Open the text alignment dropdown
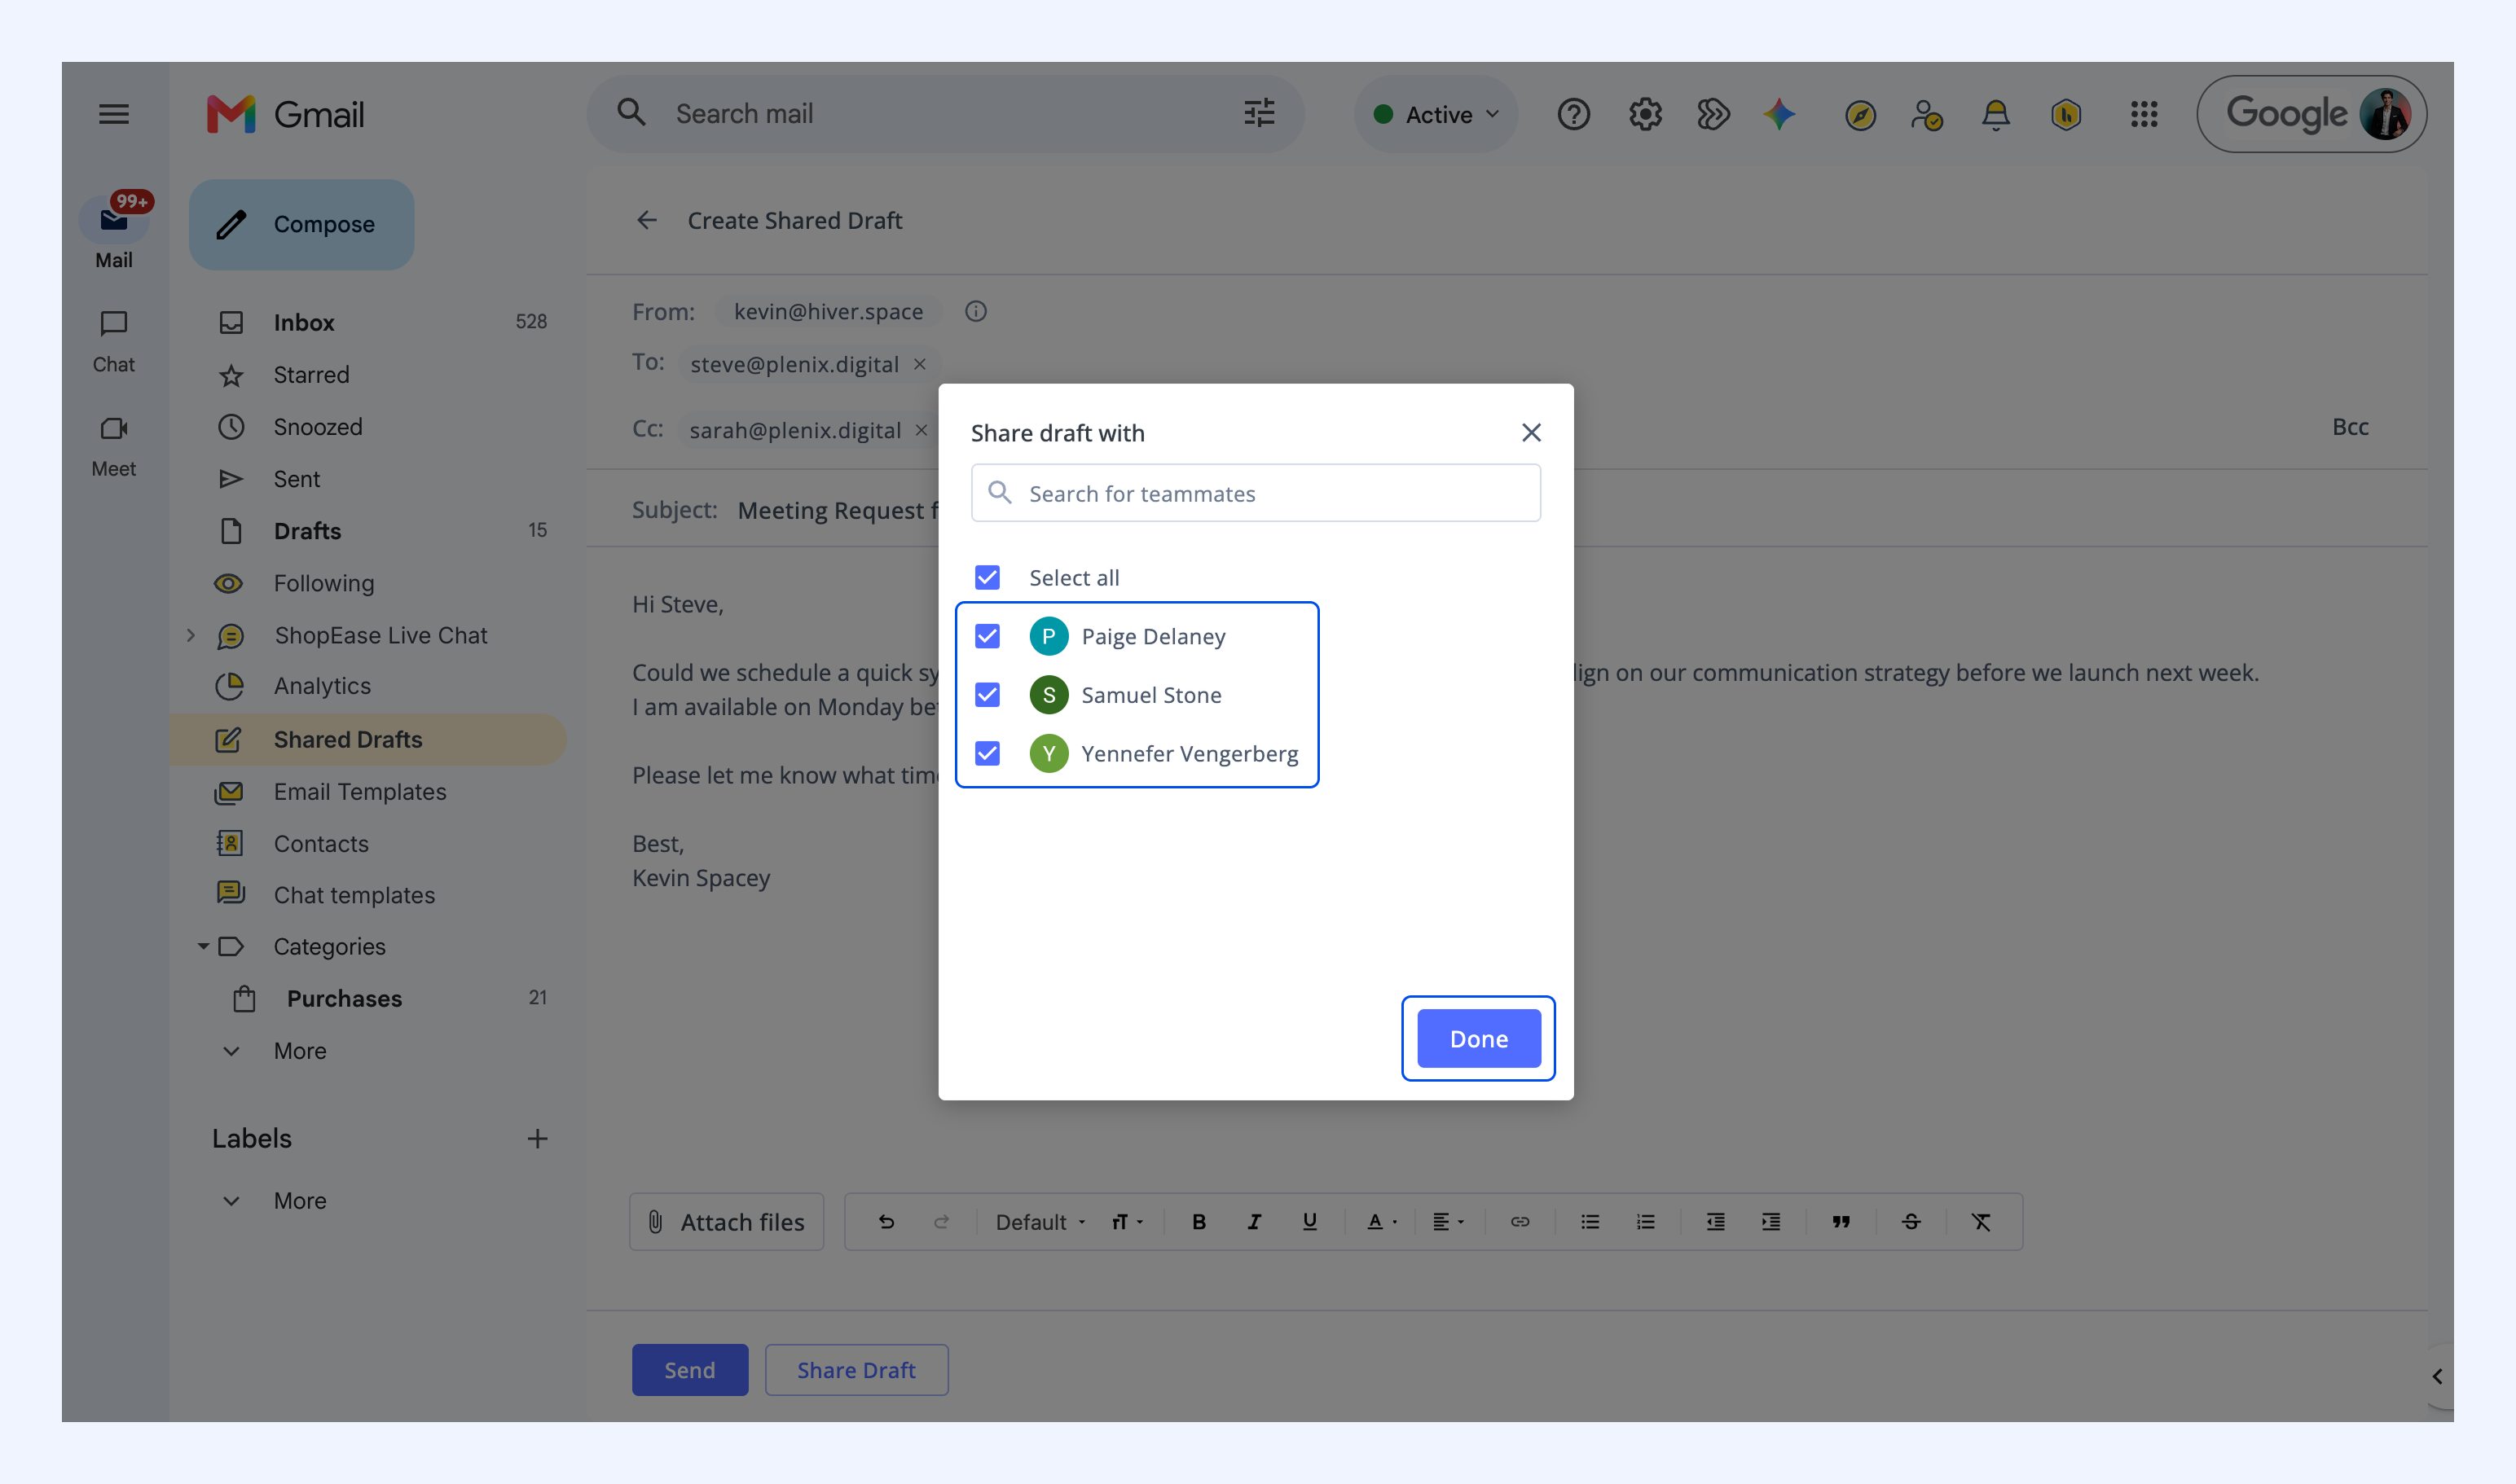Viewport: 2516px width, 1484px height. pyautogui.click(x=1448, y=1222)
